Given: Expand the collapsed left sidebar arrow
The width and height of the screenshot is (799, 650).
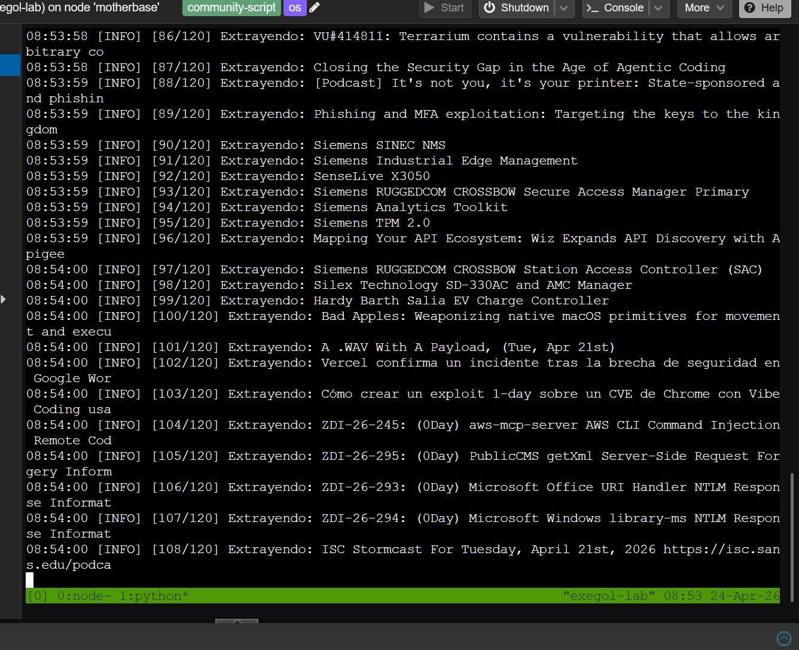Looking at the screenshot, I should tap(4, 299).
